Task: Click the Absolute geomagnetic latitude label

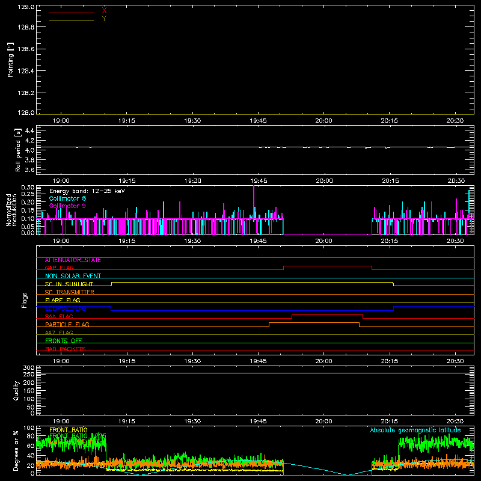Action: point(415,430)
